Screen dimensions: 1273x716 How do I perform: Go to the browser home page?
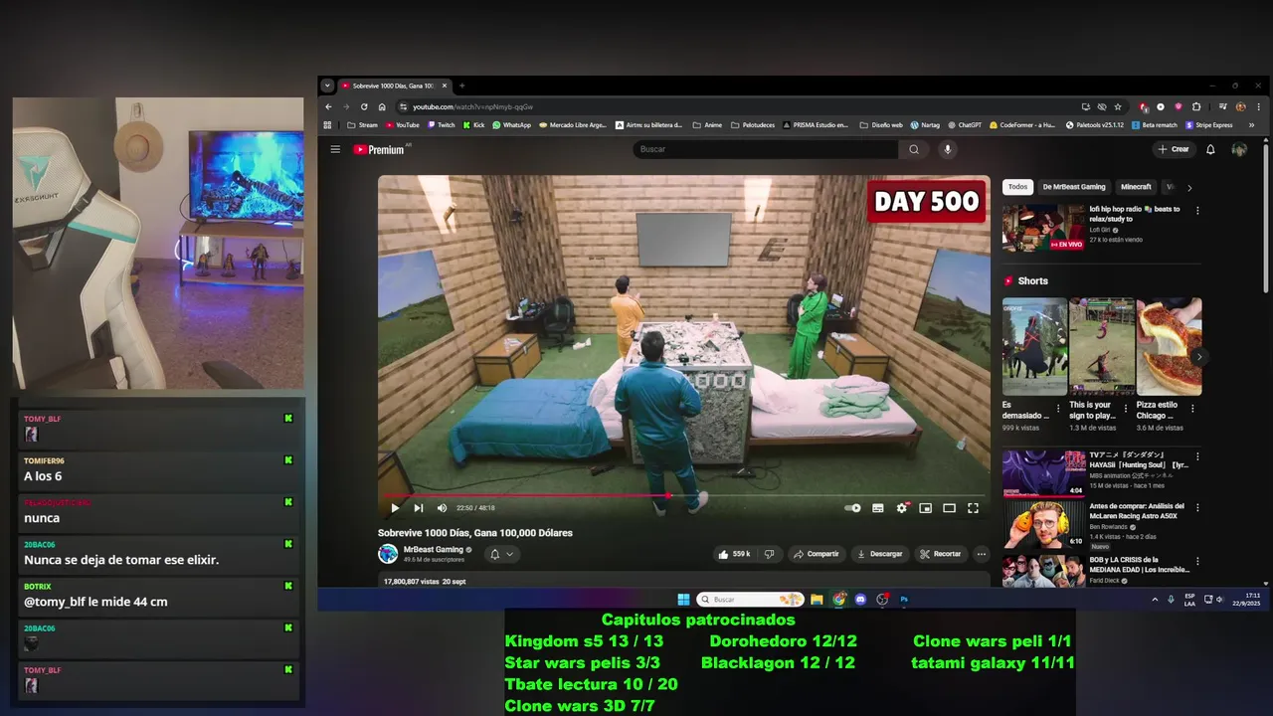[x=381, y=106]
